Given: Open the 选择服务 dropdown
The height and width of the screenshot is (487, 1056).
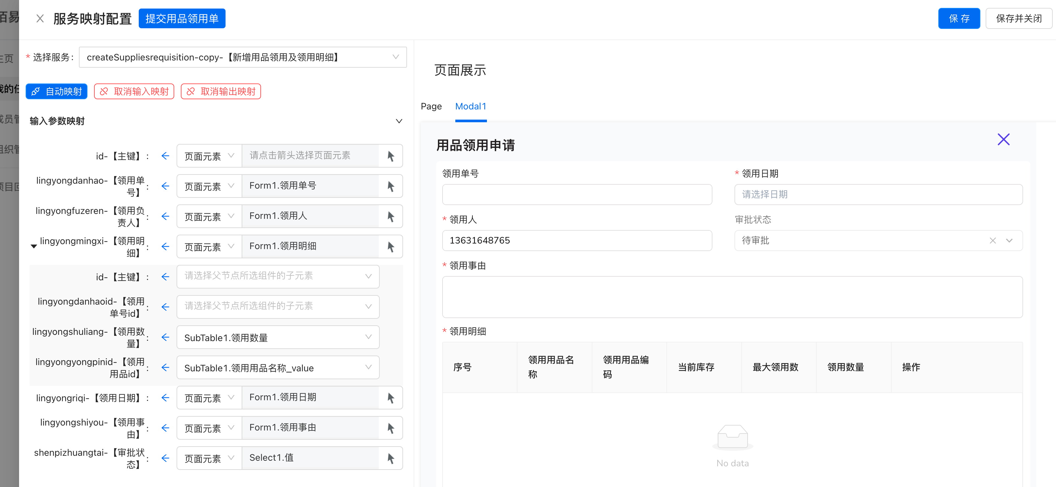Looking at the screenshot, I should (x=243, y=57).
